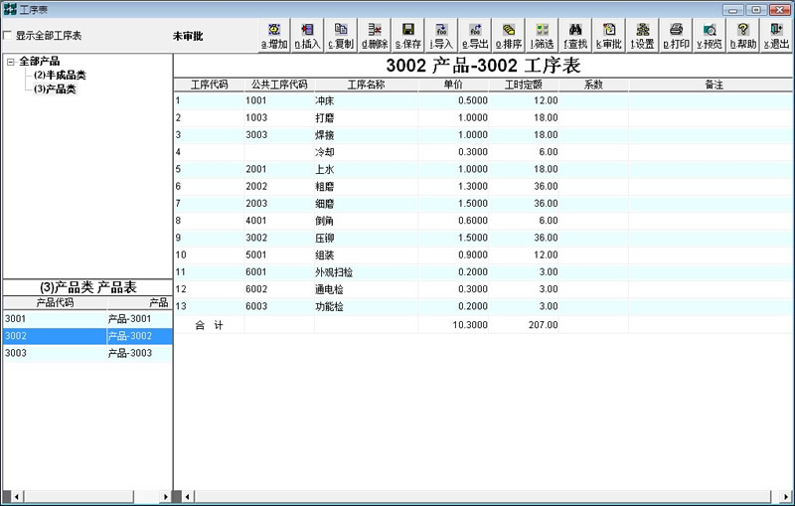The width and height of the screenshot is (795, 506).
Task: Select the 压铆 process name cell
Action: [366, 239]
